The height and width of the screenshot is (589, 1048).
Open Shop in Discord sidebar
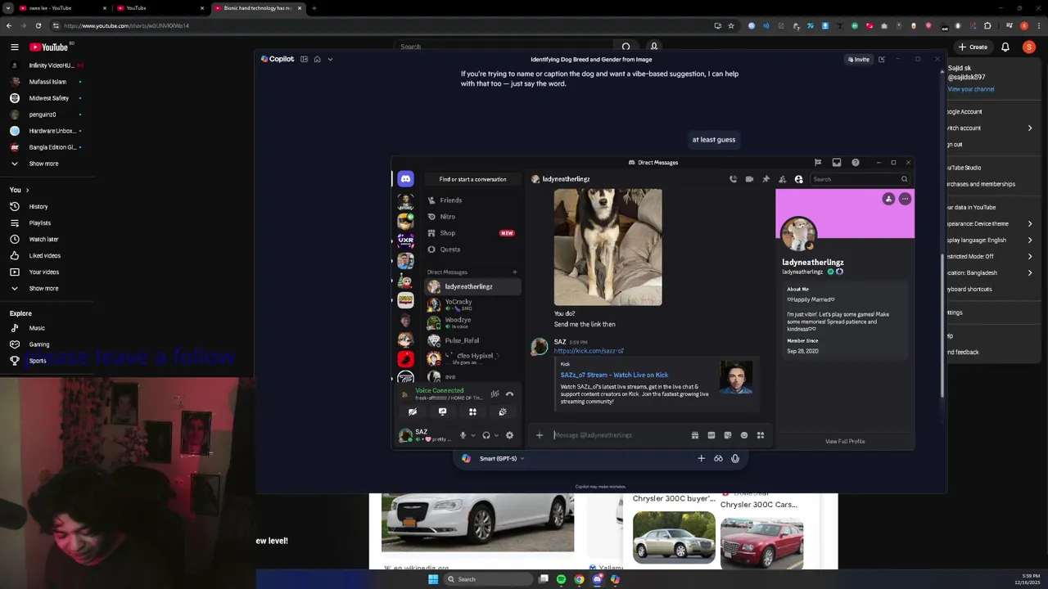pos(472,232)
